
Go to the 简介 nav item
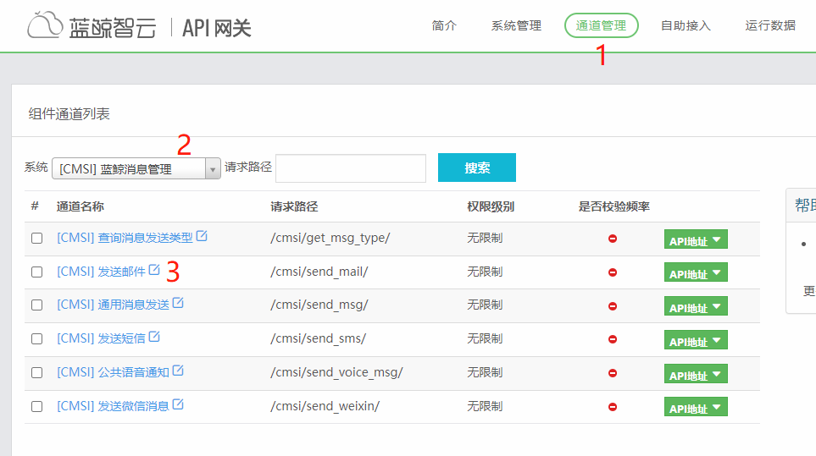tap(444, 25)
